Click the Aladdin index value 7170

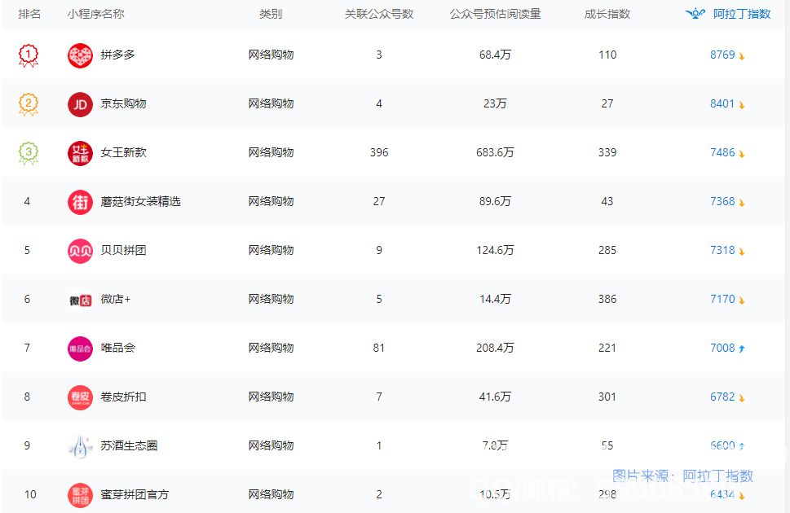coord(722,299)
